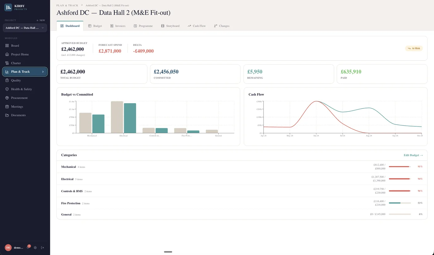Click the red line in Cash Flow chart
Screen dimensions: 434x255
click(x=343, y=123)
